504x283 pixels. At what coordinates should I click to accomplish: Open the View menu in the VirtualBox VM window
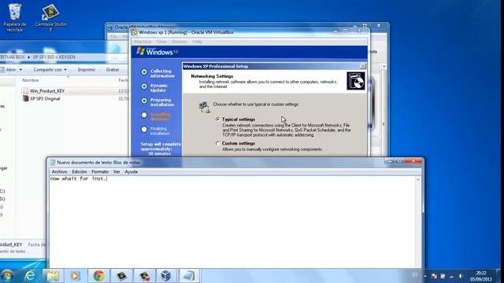click(x=161, y=42)
